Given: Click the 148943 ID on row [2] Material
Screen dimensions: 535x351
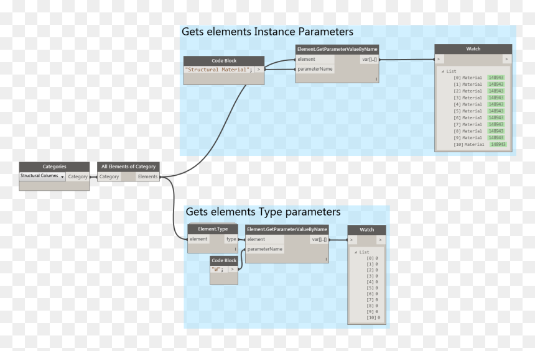Looking at the screenshot, I should pyautogui.click(x=496, y=91).
